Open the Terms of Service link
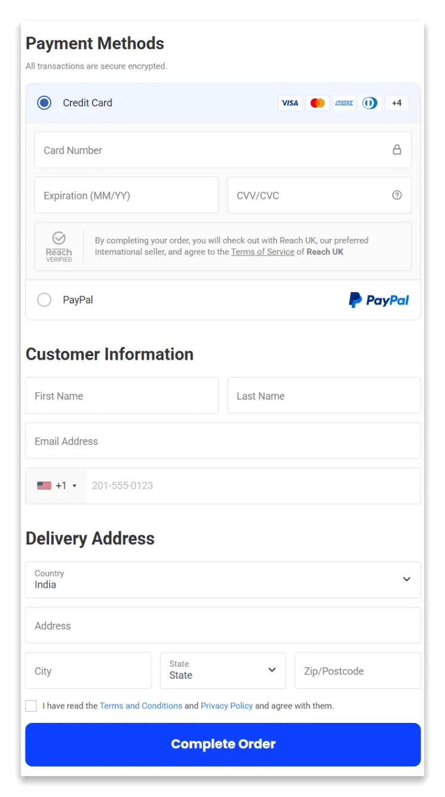The image size is (445, 797). tap(263, 252)
